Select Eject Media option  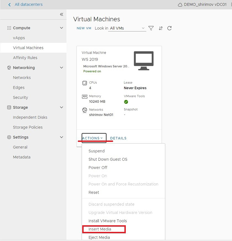point(99,238)
